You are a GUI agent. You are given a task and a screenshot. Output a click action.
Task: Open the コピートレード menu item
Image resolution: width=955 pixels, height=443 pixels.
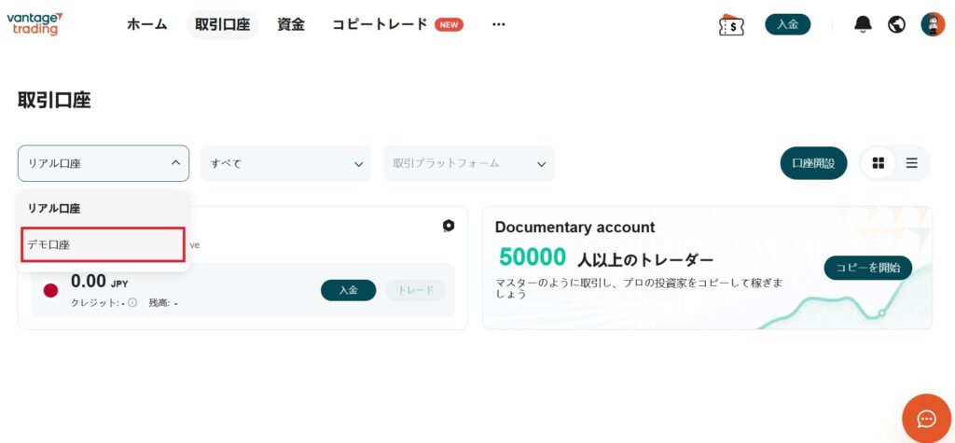[x=380, y=24]
